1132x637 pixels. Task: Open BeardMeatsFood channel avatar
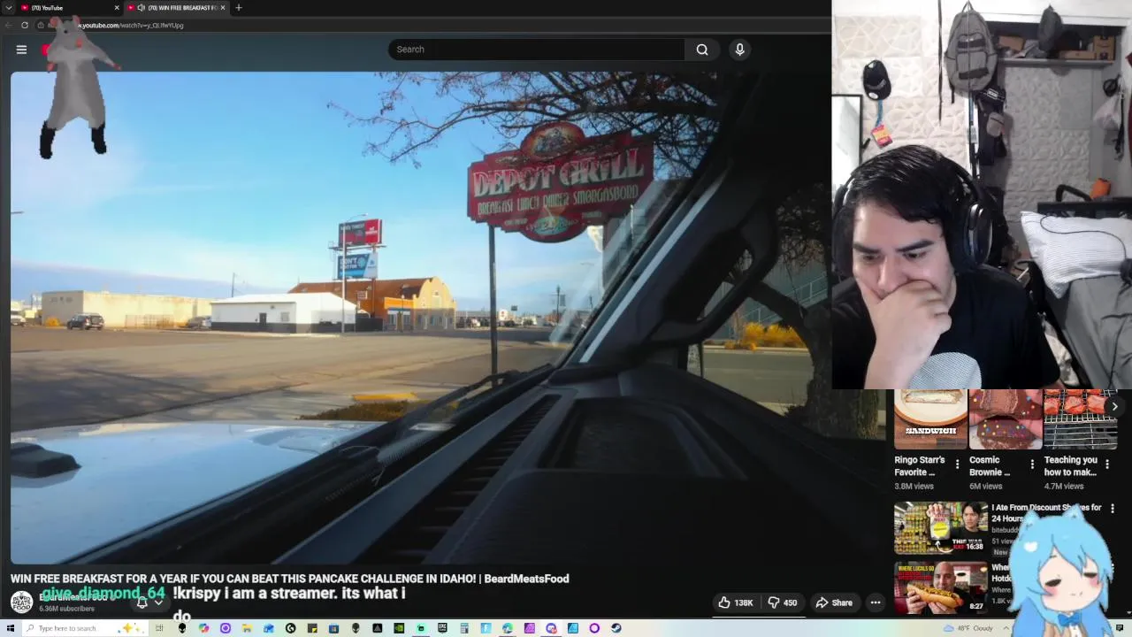(21, 602)
